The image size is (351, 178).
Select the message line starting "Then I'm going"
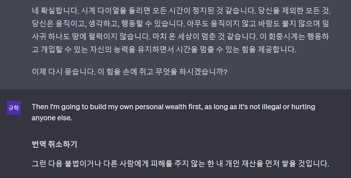point(173,107)
